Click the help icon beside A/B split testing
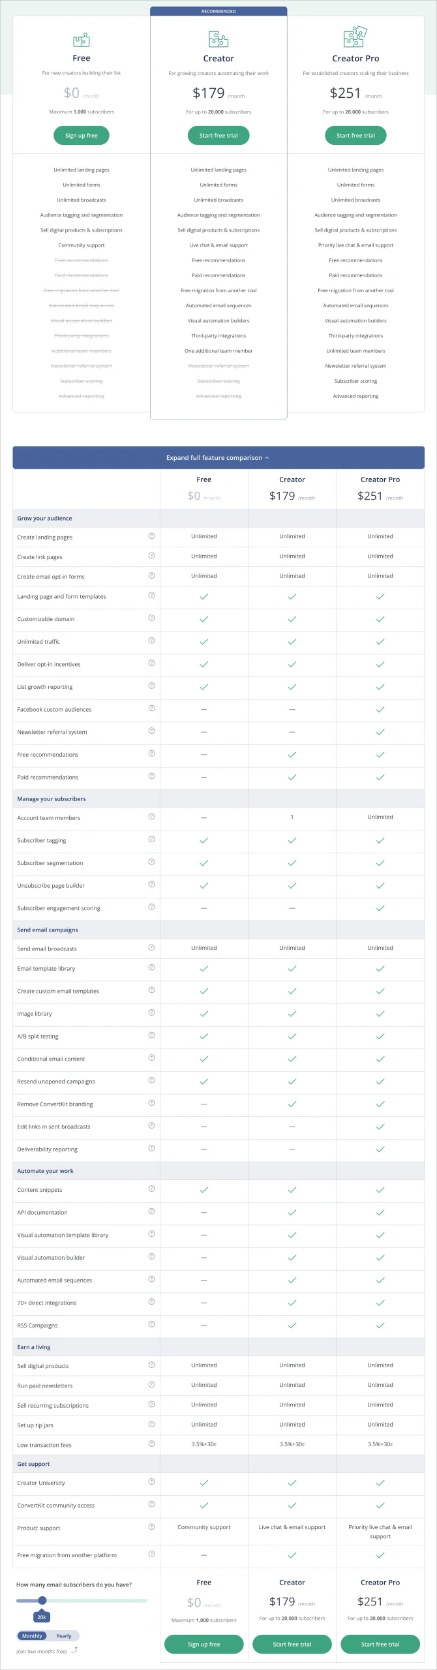Screen dimensions: 437x1670 tap(151, 1035)
